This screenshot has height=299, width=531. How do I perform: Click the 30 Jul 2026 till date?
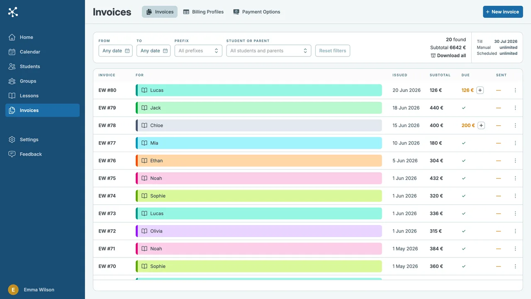click(506, 42)
